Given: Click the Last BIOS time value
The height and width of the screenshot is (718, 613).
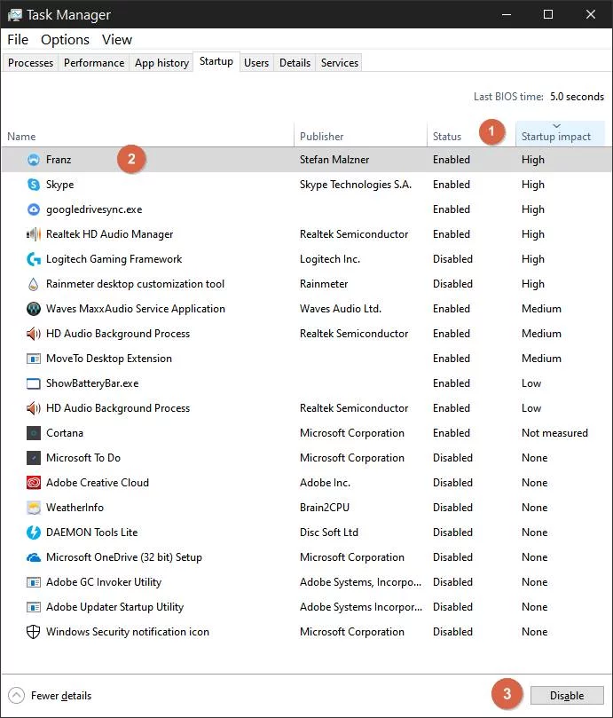Looking at the screenshot, I should (x=577, y=97).
